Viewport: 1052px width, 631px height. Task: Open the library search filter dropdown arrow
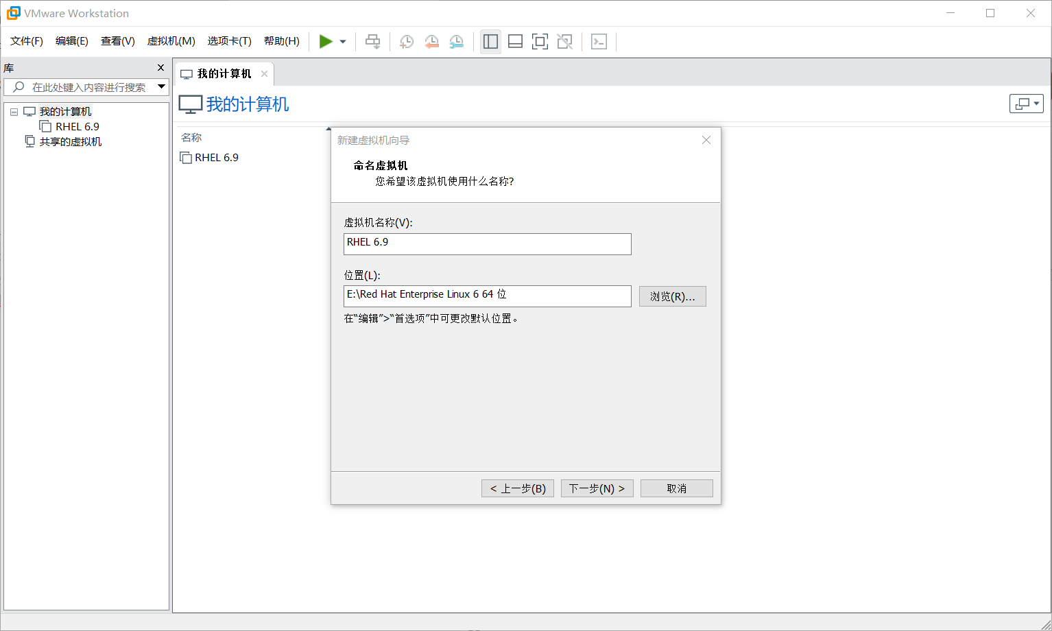(x=162, y=86)
